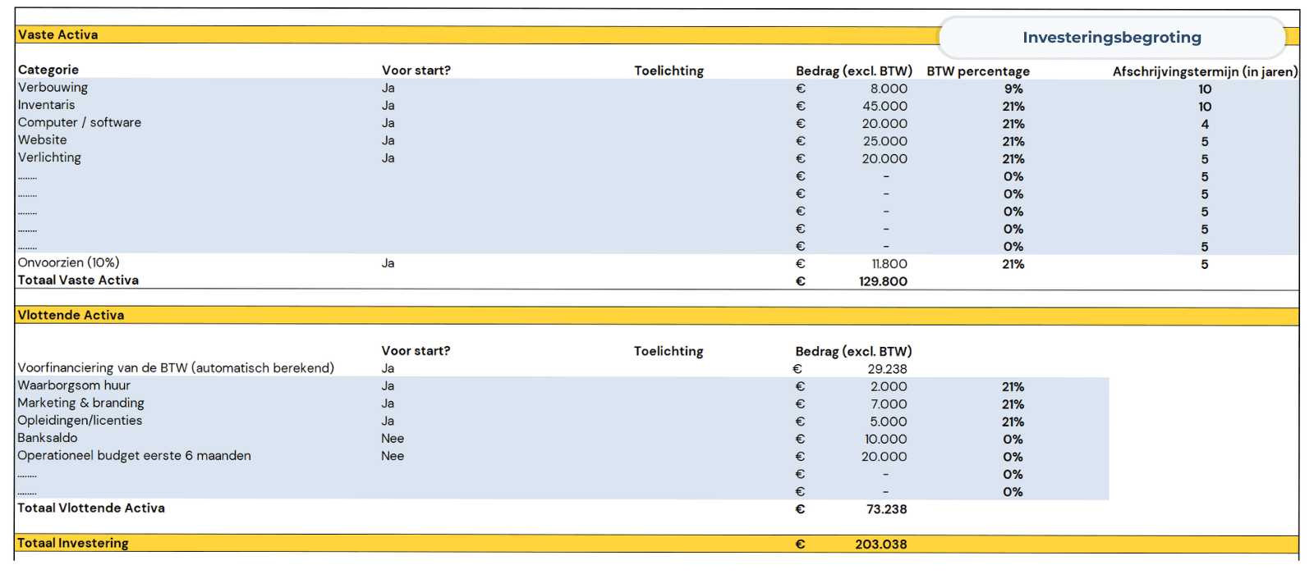Screen dimensions: 1314x574
Task: Click the Inventaris amount of 45.000
Action: [884, 107]
